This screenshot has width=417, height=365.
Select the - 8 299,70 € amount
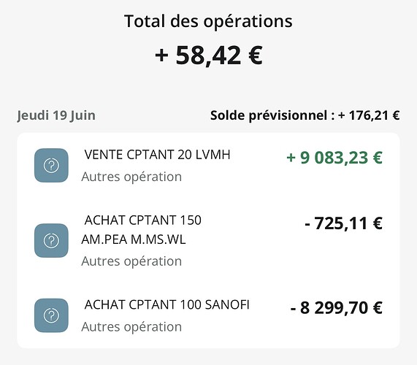336,308
